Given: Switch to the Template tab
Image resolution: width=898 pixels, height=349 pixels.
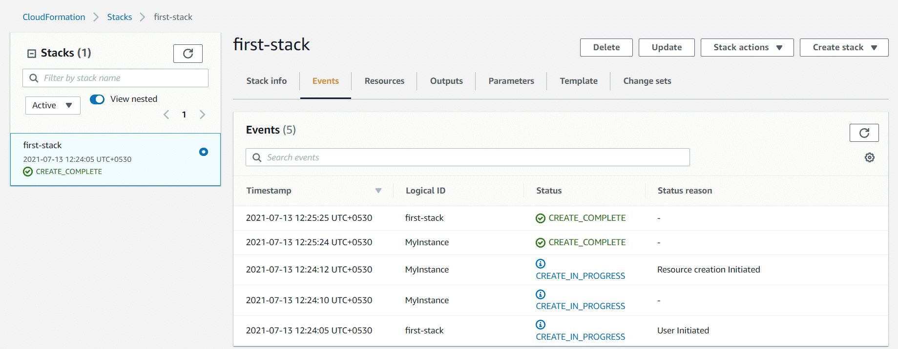Looking at the screenshot, I should [579, 81].
